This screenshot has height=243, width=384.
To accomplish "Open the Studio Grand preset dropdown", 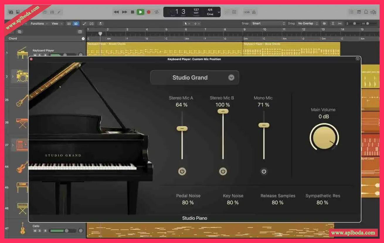I will click(x=231, y=78).
